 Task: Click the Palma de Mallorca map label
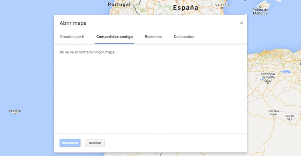click(260, 12)
